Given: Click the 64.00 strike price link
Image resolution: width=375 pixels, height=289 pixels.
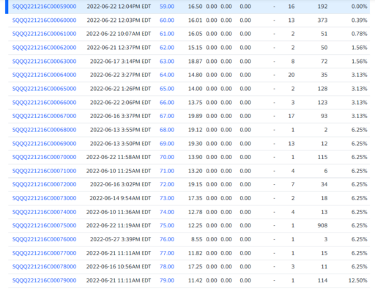Looking at the screenshot, I should [167, 75].
